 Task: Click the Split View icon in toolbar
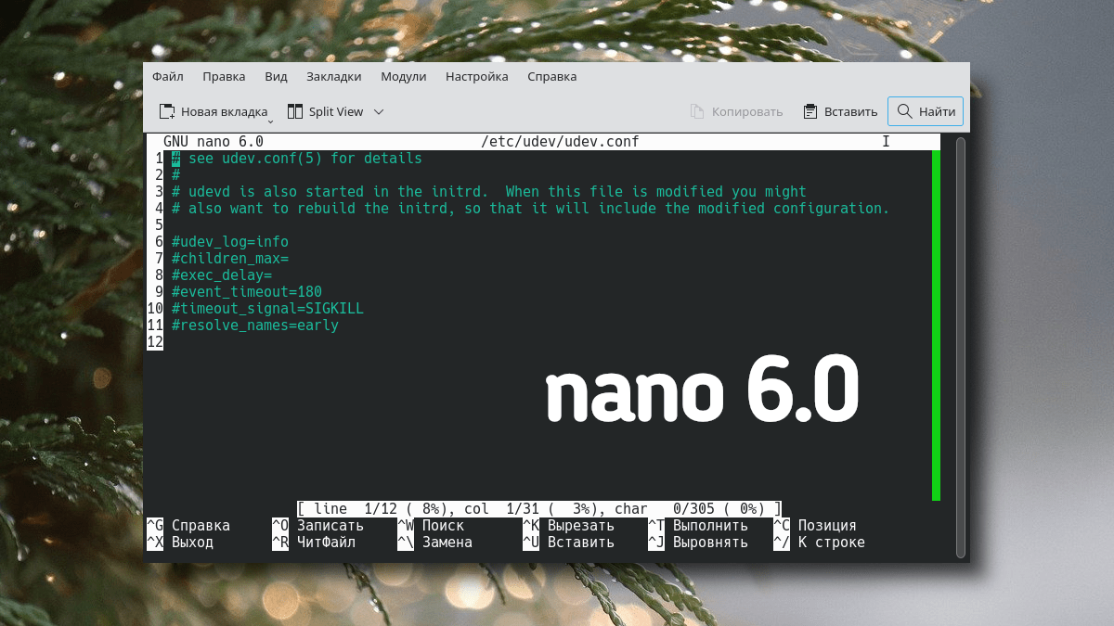click(x=295, y=111)
